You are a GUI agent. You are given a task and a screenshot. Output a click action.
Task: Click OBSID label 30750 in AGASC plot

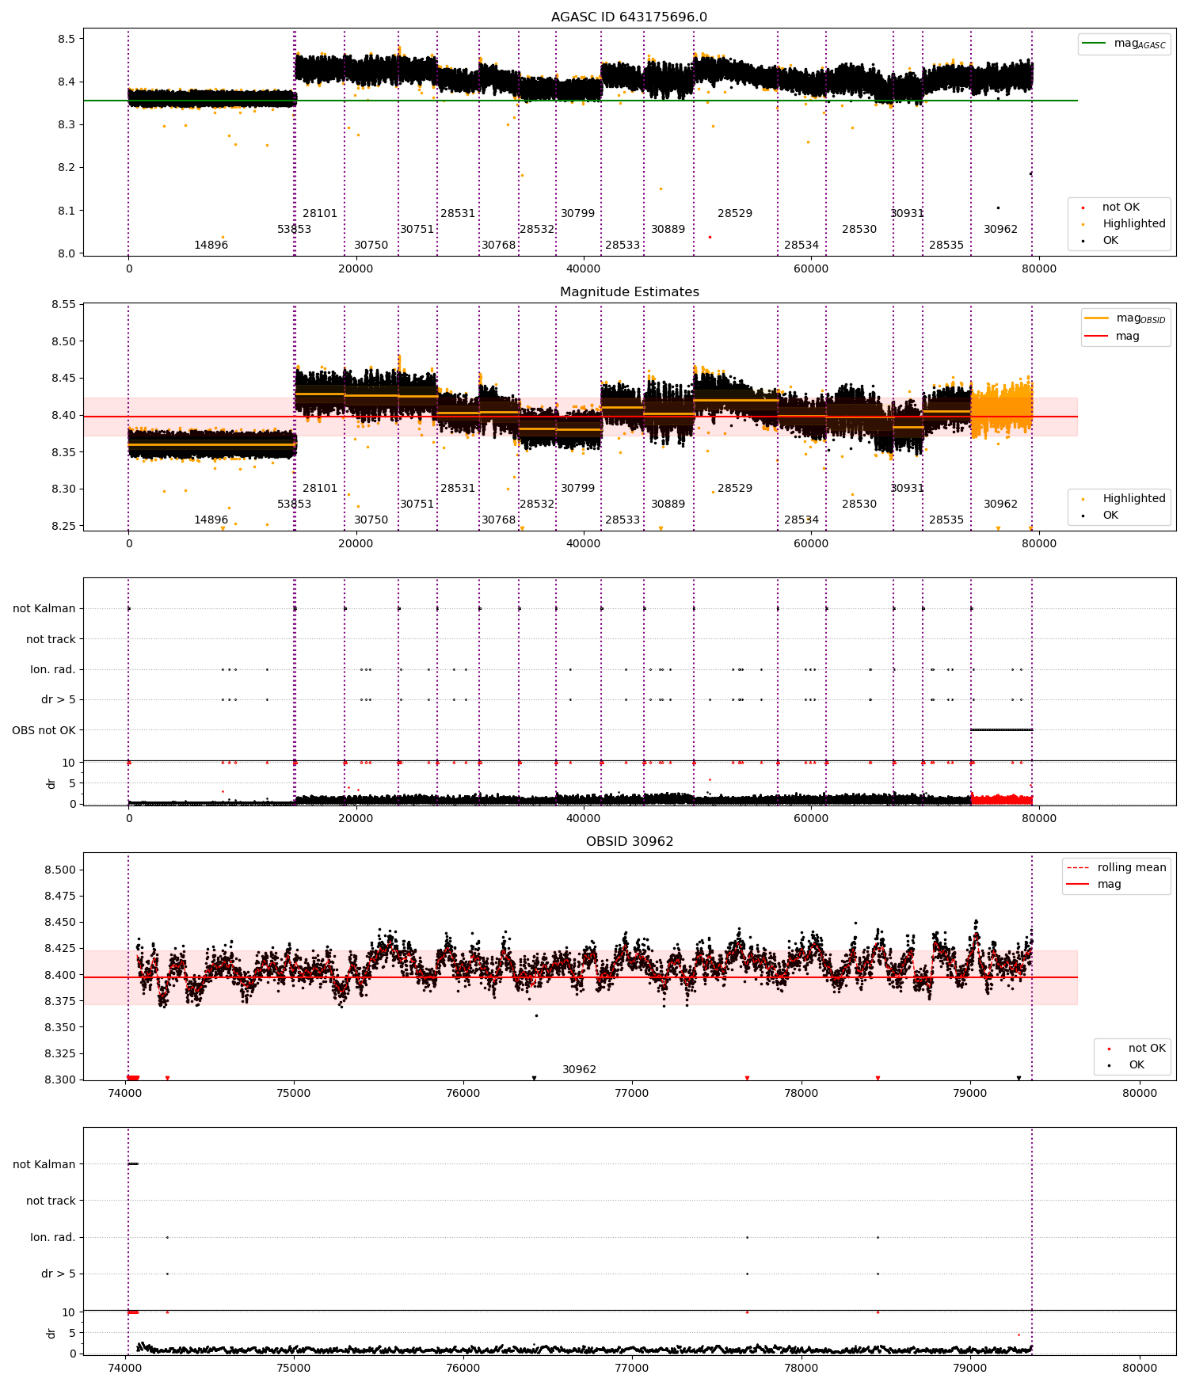[x=371, y=246]
